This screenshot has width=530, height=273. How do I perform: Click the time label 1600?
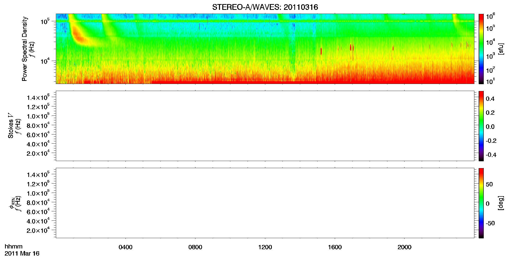pyautogui.click(x=335, y=247)
